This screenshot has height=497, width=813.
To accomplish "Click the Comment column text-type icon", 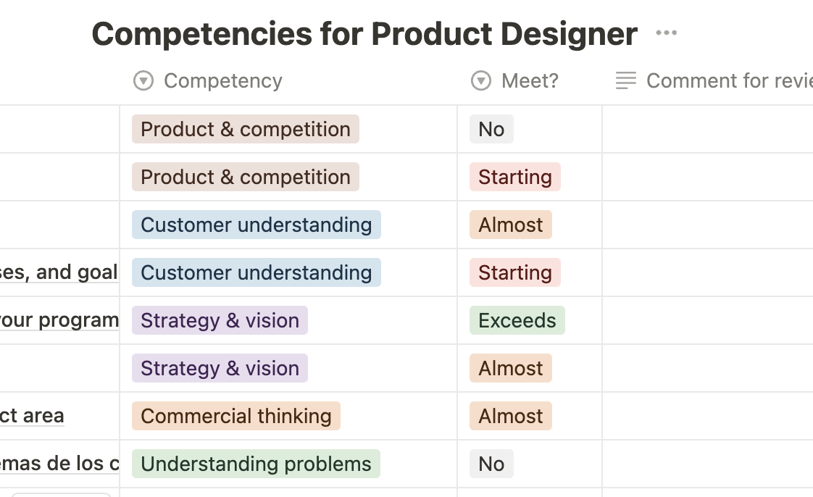I will (626, 81).
